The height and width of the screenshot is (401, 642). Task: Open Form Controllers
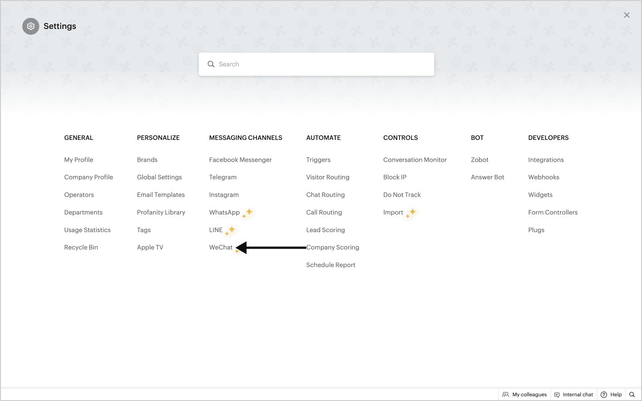553,213
